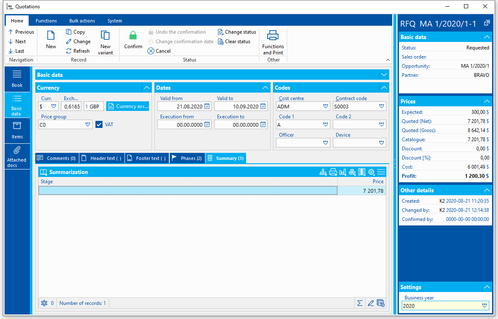
Task: Collapse the Prices panel
Action: point(487,101)
